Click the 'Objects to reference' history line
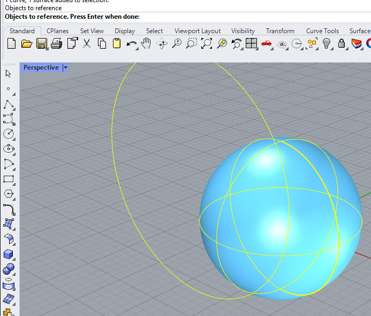This screenshot has height=316, width=371. (33, 8)
